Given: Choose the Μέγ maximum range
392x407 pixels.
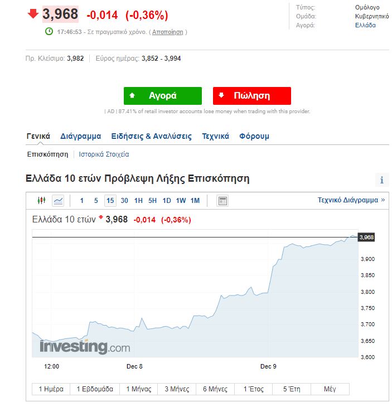Looking at the screenshot, I should (330, 389).
